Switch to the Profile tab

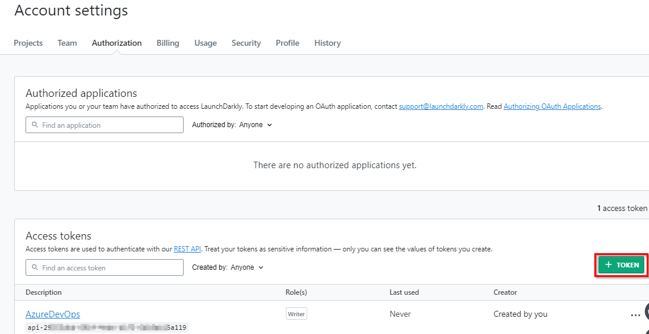pos(288,43)
